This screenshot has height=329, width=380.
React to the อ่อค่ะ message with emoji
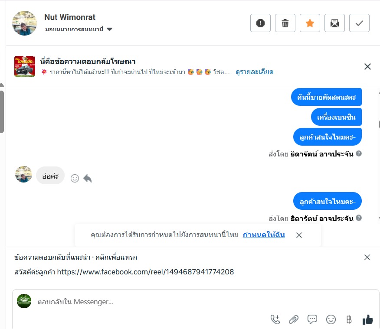pos(75,179)
